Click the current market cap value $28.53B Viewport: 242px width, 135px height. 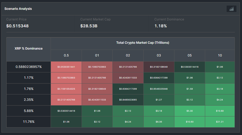click(x=89, y=26)
